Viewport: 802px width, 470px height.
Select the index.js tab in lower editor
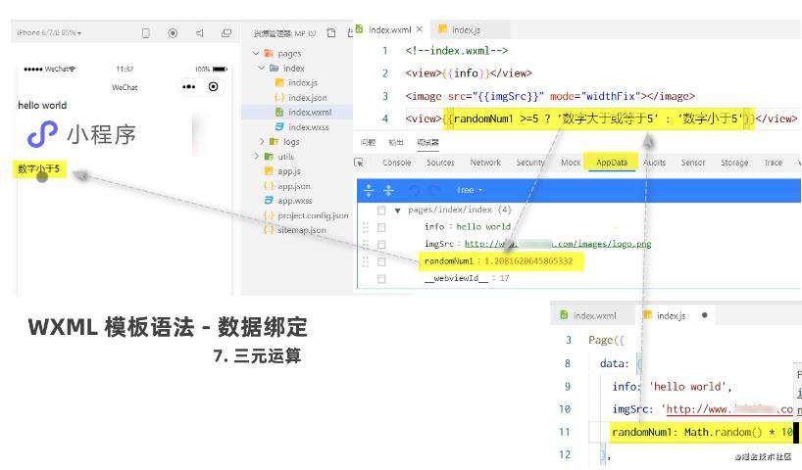click(x=671, y=315)
